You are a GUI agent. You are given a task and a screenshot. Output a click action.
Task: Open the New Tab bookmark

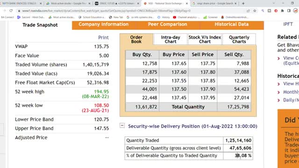coord(116,17)
